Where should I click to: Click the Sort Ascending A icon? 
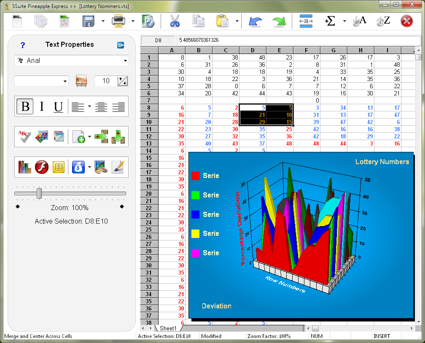[359, 21]
